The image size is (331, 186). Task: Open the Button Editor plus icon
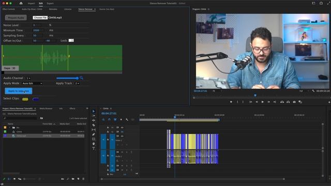329,102
